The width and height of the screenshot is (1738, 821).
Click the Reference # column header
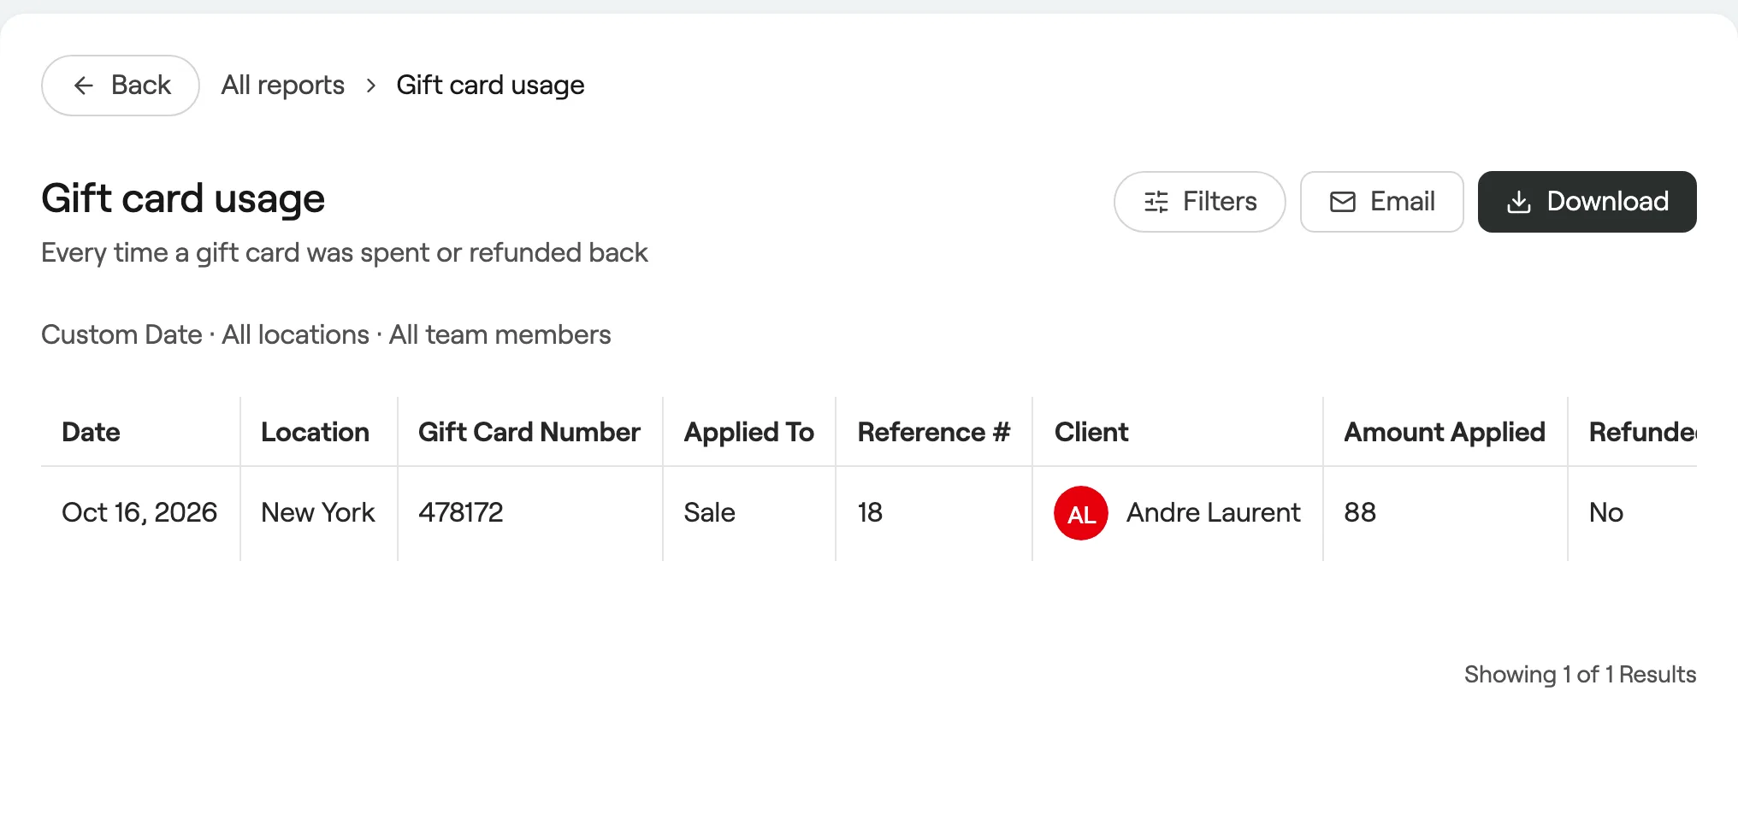934,432
